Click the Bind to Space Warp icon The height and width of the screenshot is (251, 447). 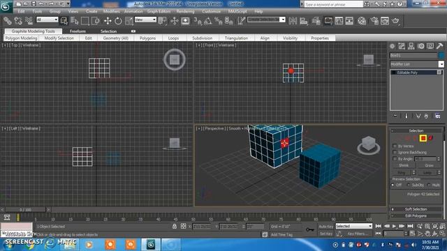pos(29,21)
